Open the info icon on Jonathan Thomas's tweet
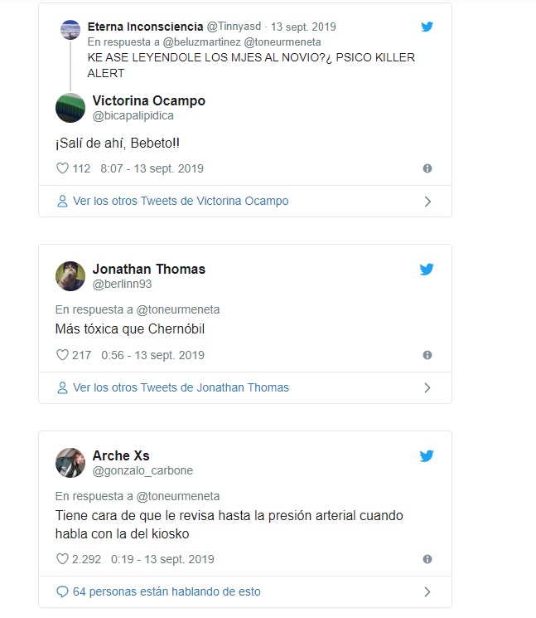The image size is (536, 618). (x=427, y=355)
